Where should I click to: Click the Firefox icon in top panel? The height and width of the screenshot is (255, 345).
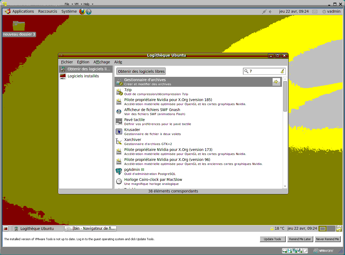[82, 12]
